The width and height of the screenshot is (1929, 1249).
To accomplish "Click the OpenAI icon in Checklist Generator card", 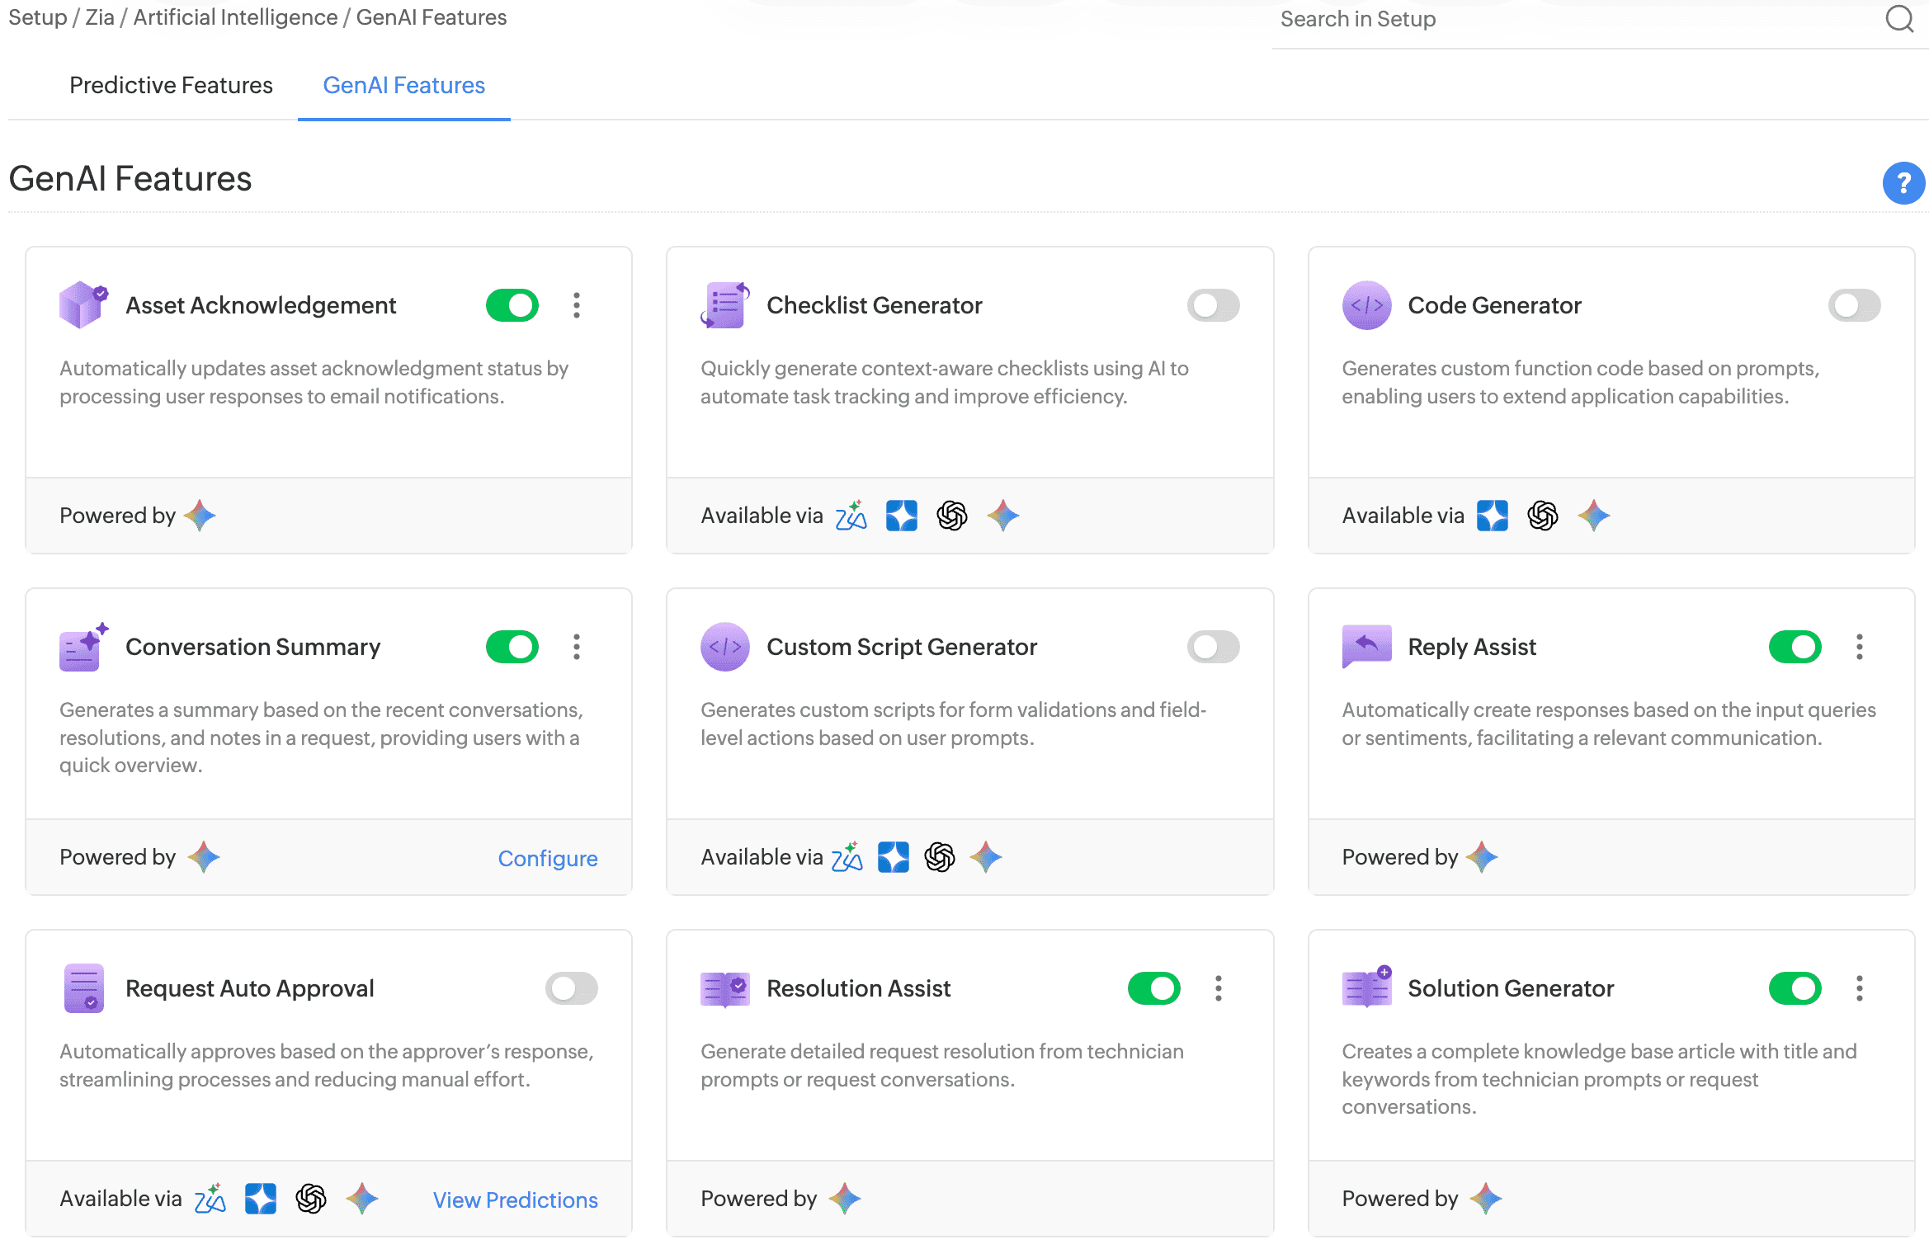I will pos(951,516).
